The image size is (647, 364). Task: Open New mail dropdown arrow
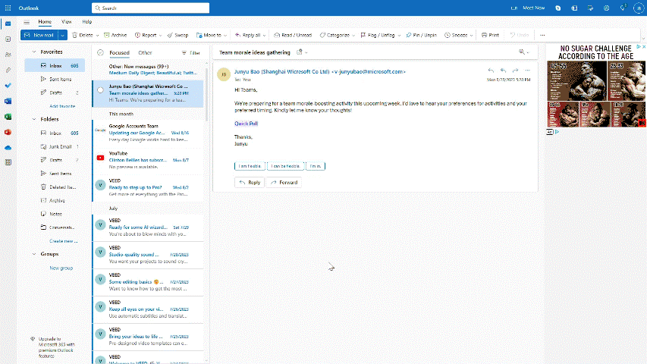click(x=63, y=35)
